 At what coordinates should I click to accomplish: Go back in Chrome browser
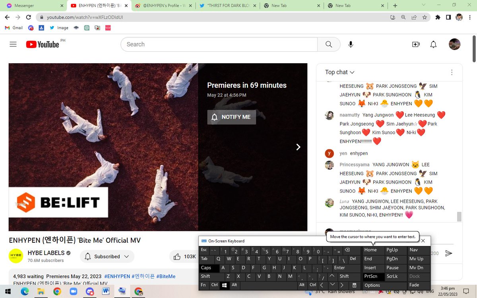[8, 17]
